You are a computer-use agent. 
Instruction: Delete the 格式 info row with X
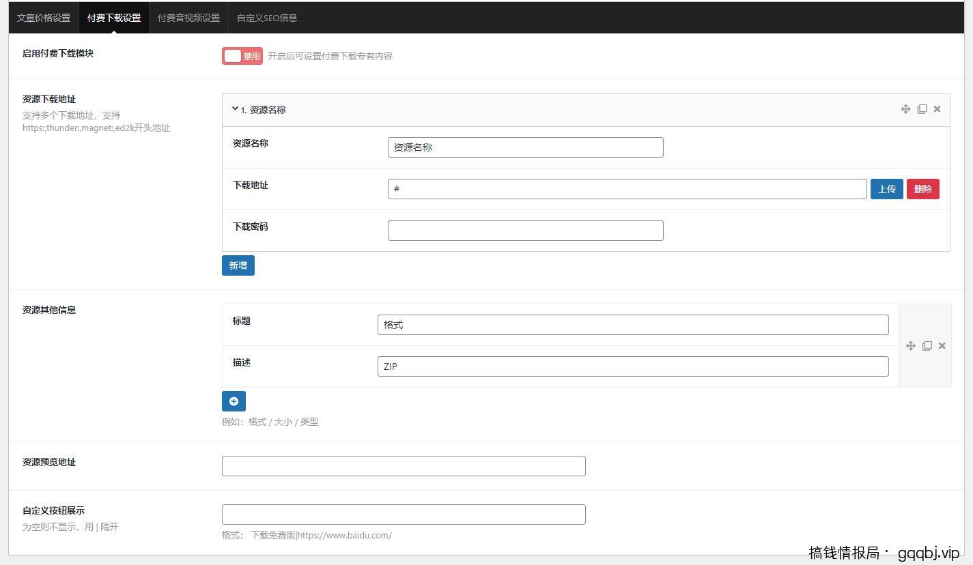tap(942, 346)
